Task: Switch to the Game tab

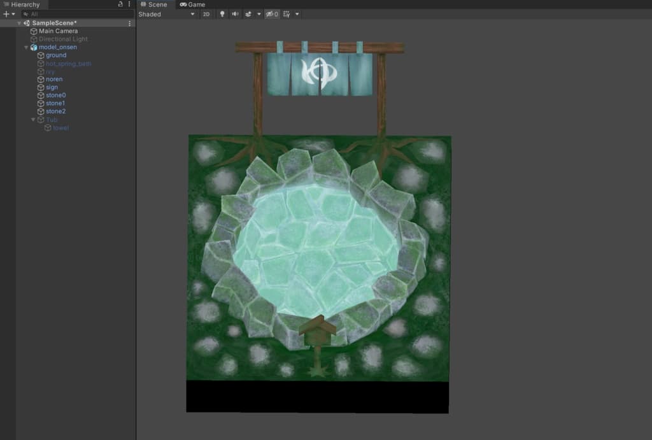Action: [192, 4]
